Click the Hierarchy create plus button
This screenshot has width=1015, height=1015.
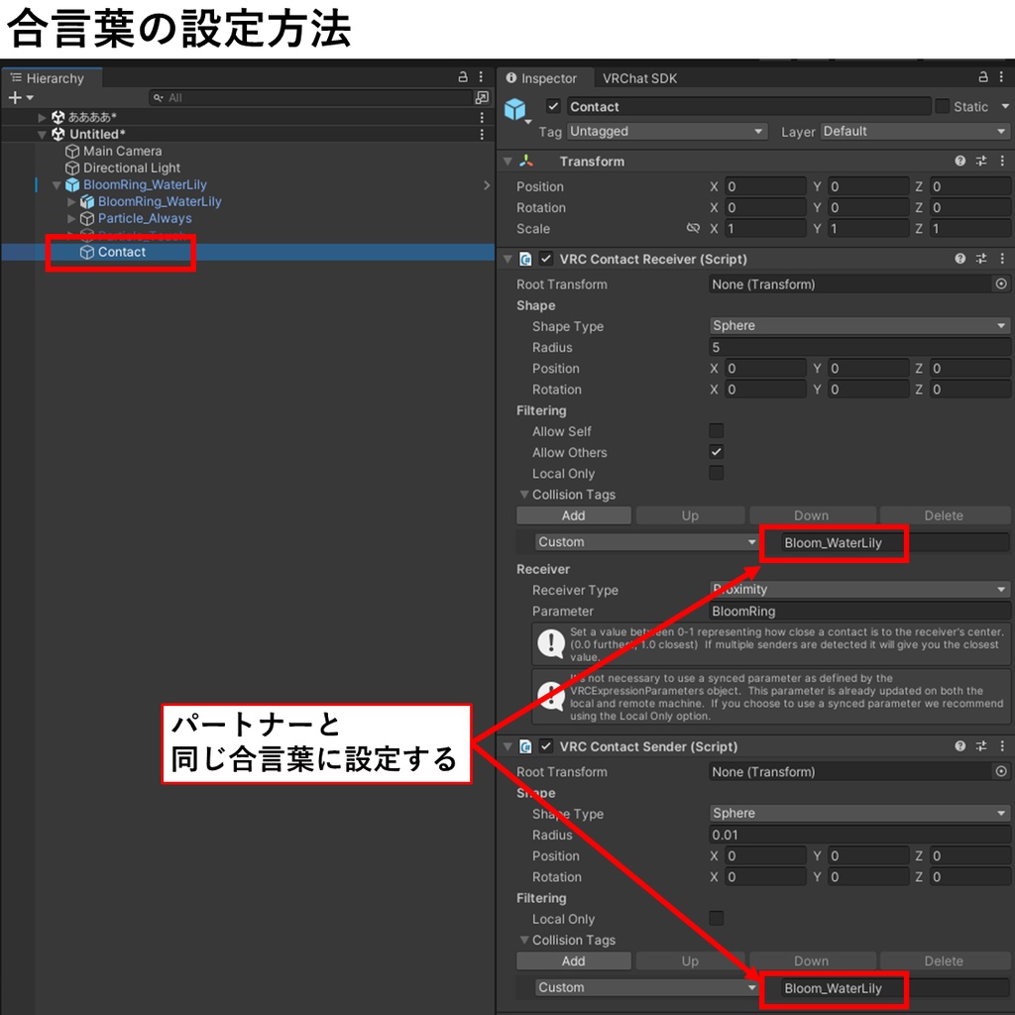point(15,98)
